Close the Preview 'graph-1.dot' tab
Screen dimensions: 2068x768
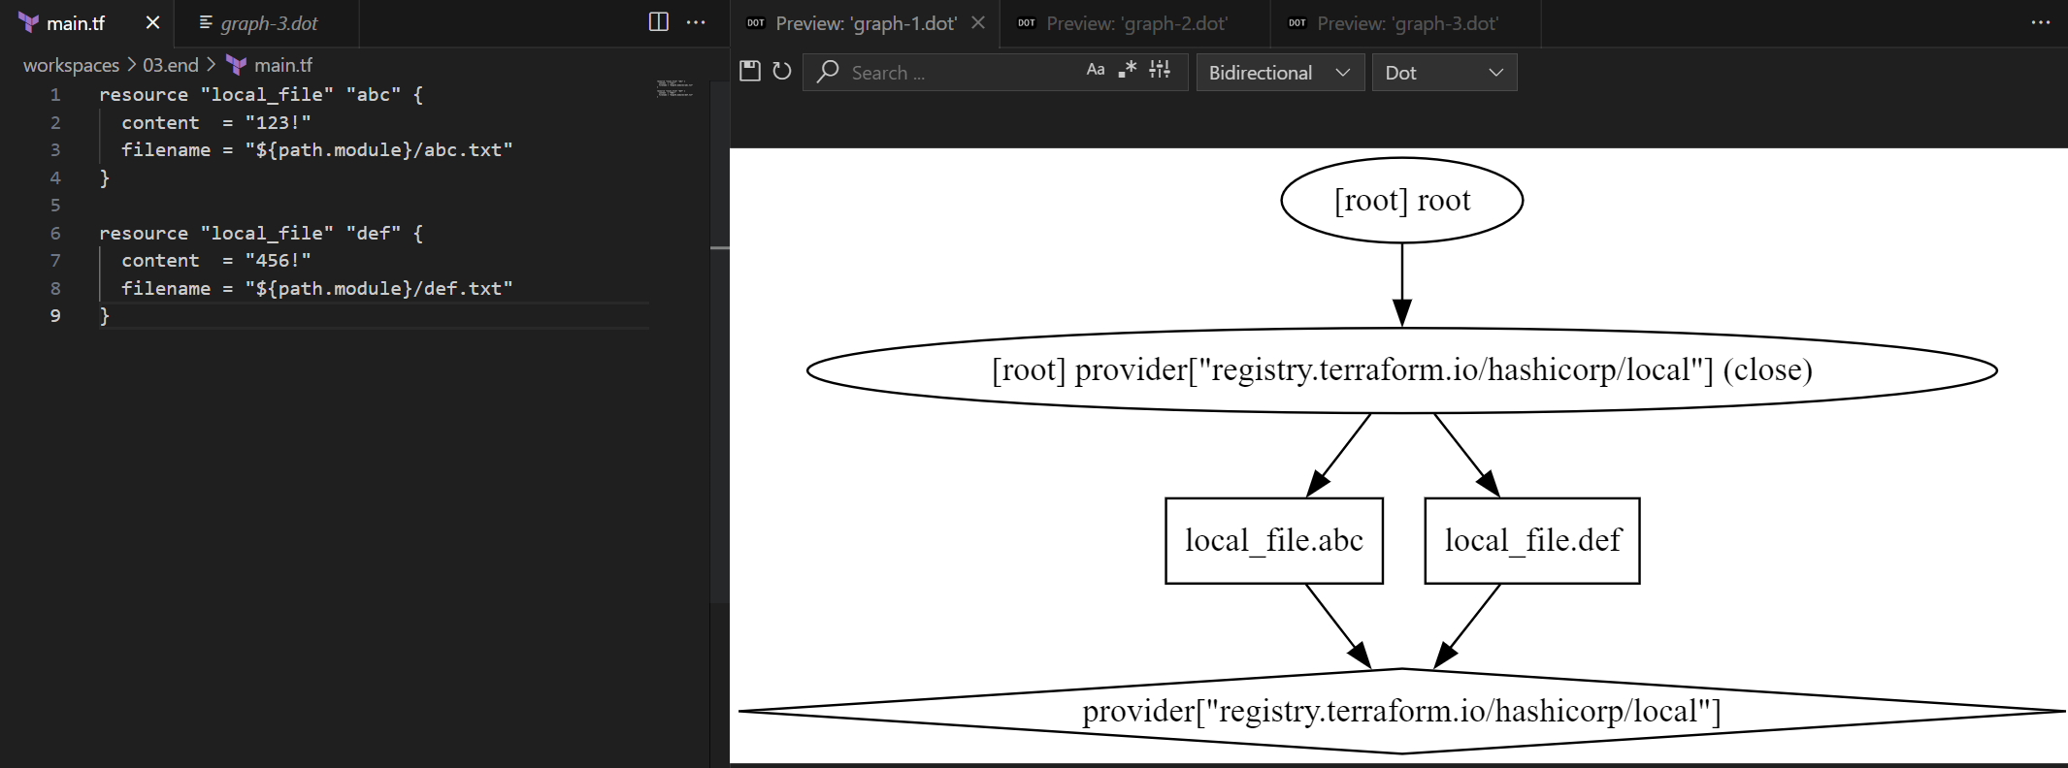click(x=978, y=22)
